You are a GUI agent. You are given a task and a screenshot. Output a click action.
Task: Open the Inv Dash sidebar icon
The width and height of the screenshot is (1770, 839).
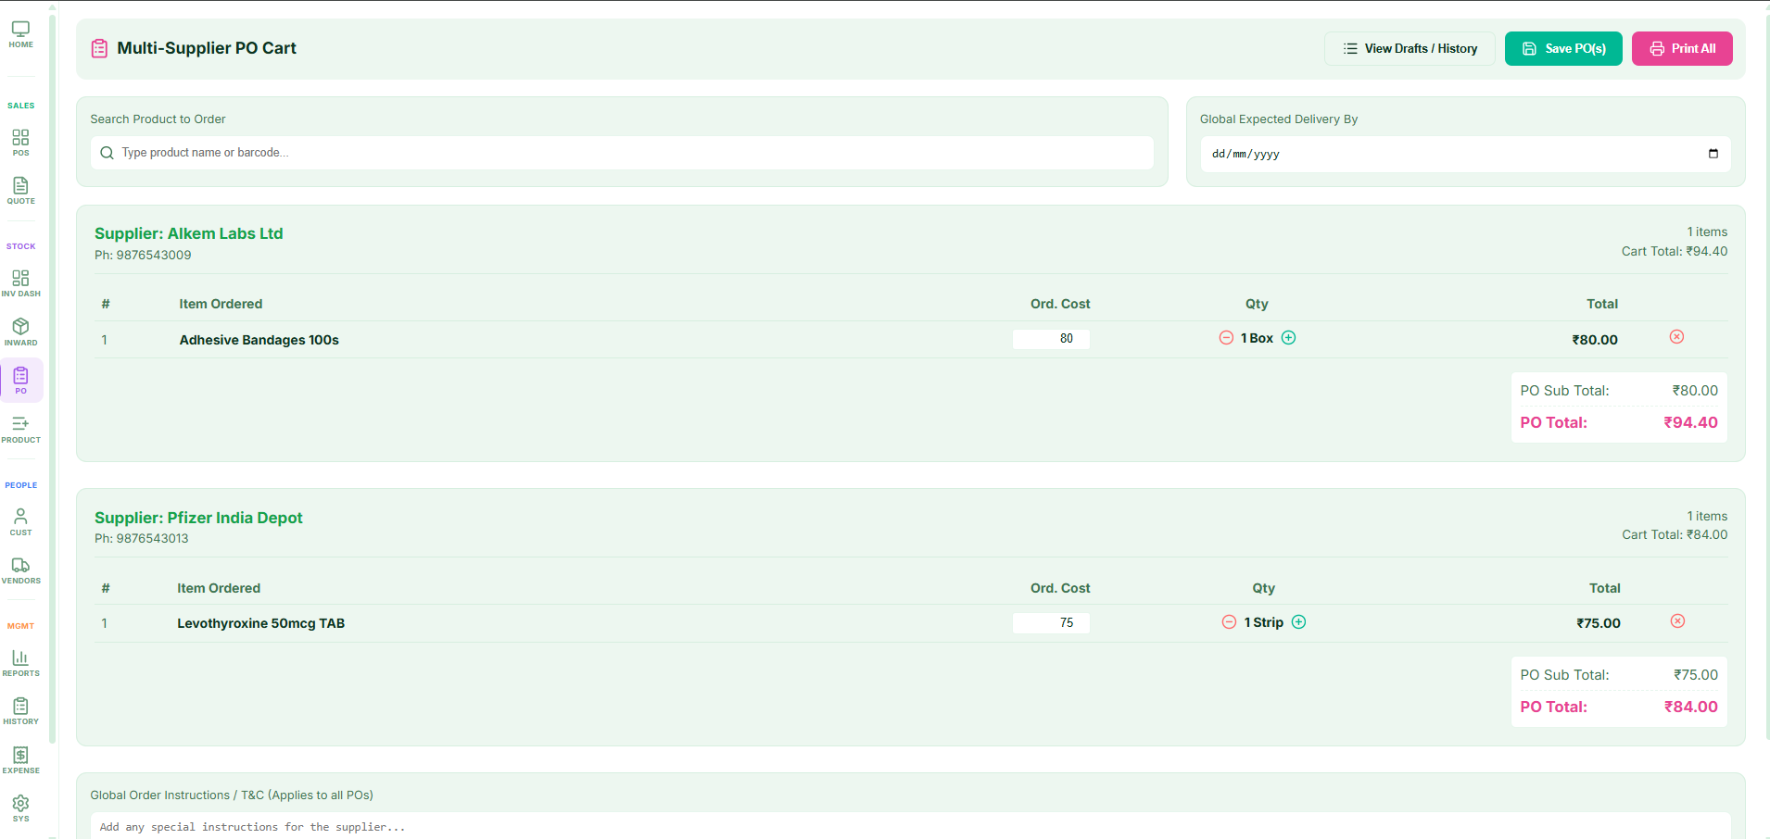click(20, 283)
